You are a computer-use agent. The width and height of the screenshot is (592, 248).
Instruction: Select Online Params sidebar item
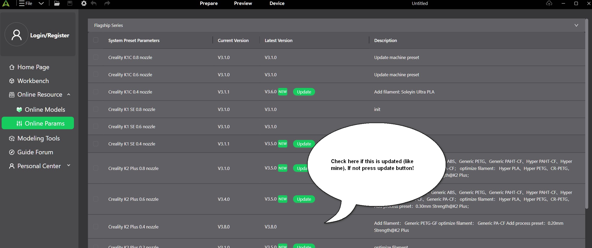click(x=38, y=123)
